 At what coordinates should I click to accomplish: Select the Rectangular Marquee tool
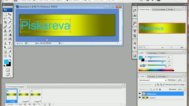(5, 14)
